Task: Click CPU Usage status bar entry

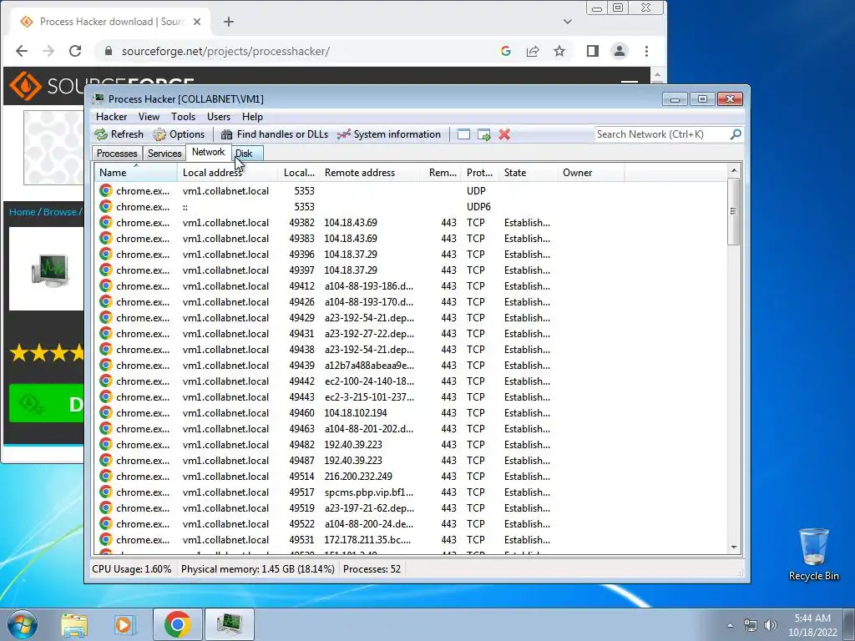Action: 131,569
